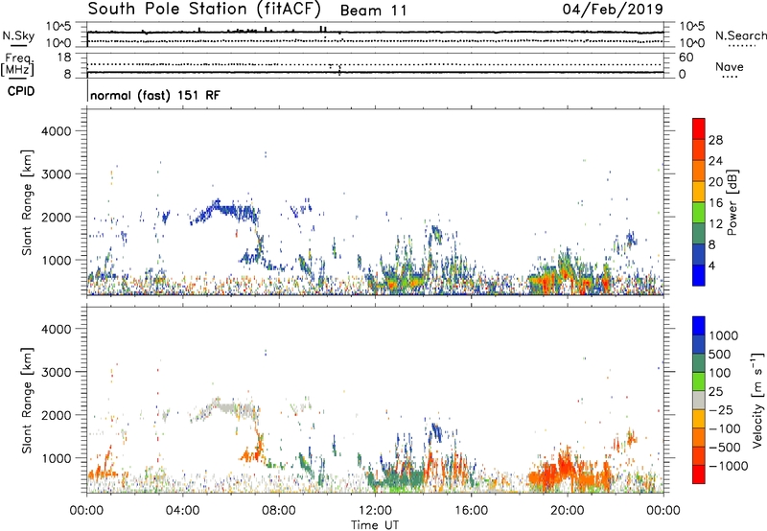Image resolution: width=767 pixels, height=531 pixels.
Task: Click the "-100" velocity colorbar label
Action: 724,428
